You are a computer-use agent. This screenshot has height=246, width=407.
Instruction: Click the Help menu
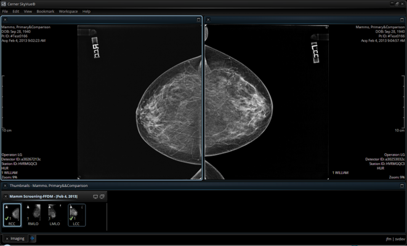tap(86, 11)
